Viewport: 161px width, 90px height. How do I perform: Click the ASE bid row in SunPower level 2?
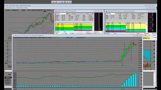[x=116, y=24]
